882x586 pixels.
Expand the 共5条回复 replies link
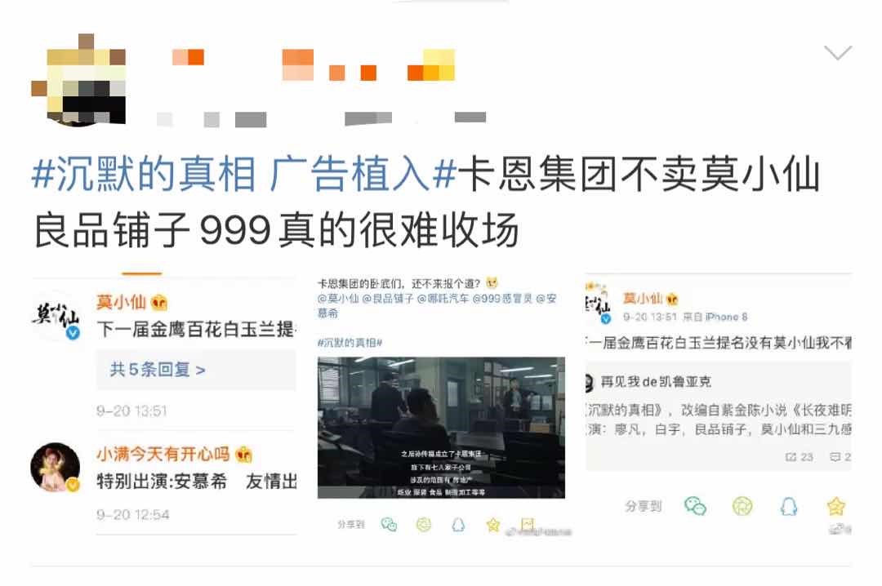158,370
